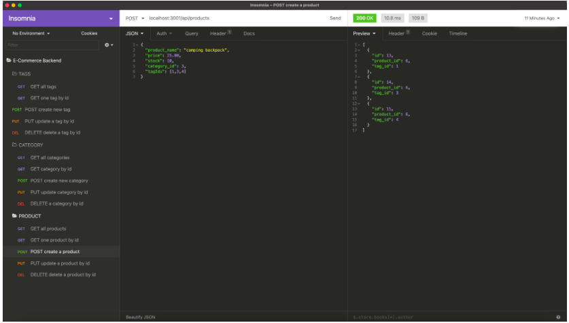Switch to the Query tab

(191, 33)
